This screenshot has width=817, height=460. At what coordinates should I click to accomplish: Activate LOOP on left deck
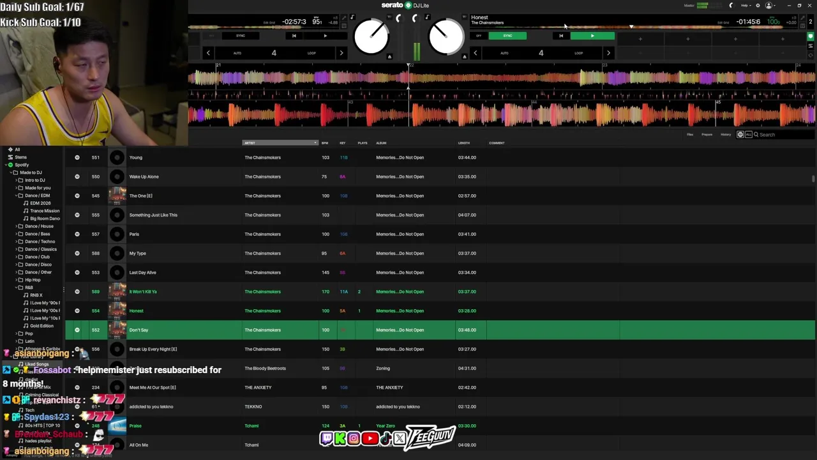(x=311, y=53)
